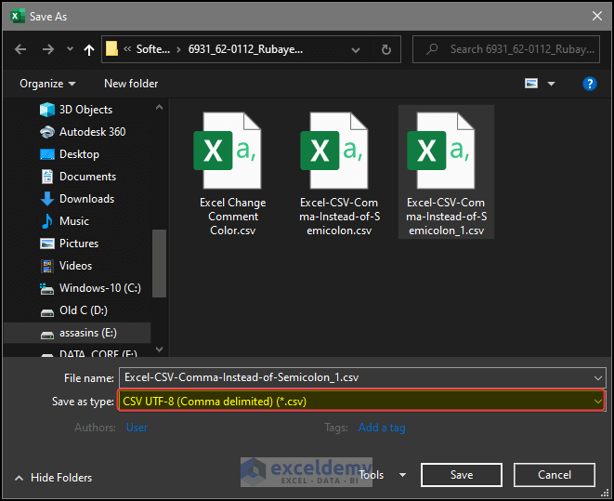Open the view options dropdown arrow

(x=552, y=84)
